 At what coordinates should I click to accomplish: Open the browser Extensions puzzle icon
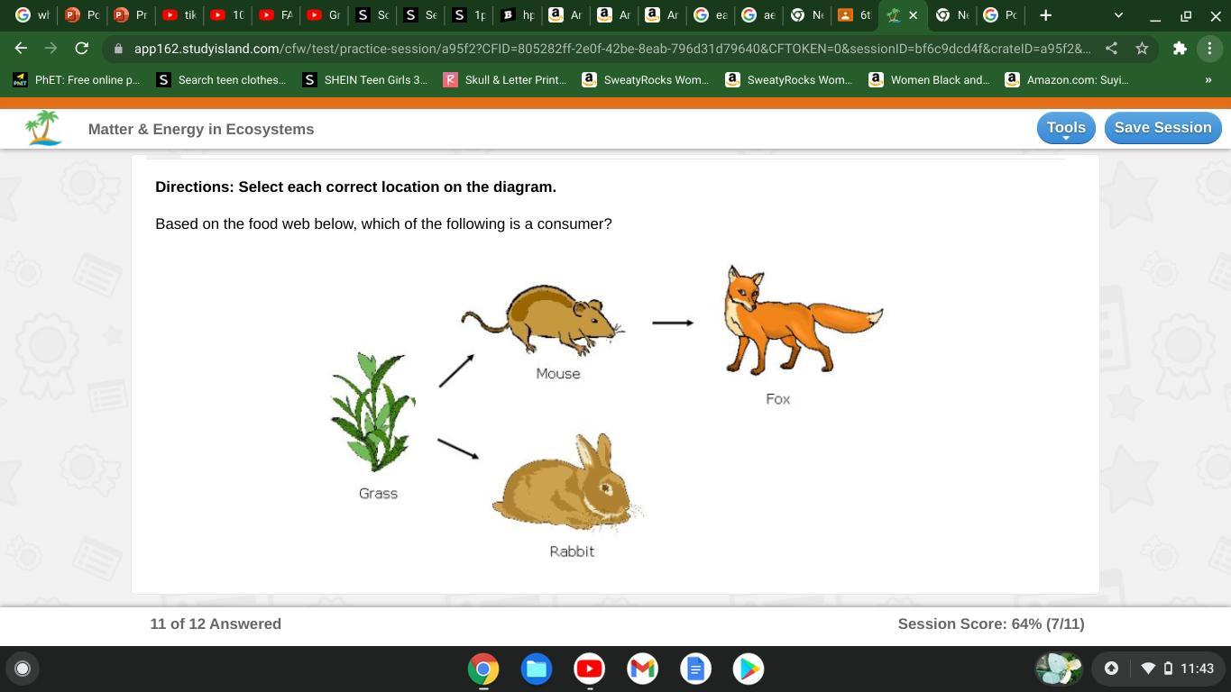(x=1179, y=49)
